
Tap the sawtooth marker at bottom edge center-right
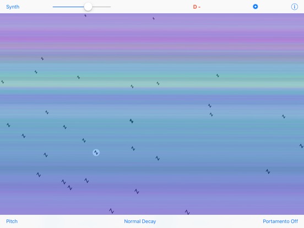coord(187,212)
